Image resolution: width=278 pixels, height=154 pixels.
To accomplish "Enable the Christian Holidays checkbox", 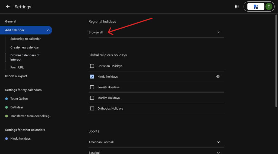I will 92,66.
